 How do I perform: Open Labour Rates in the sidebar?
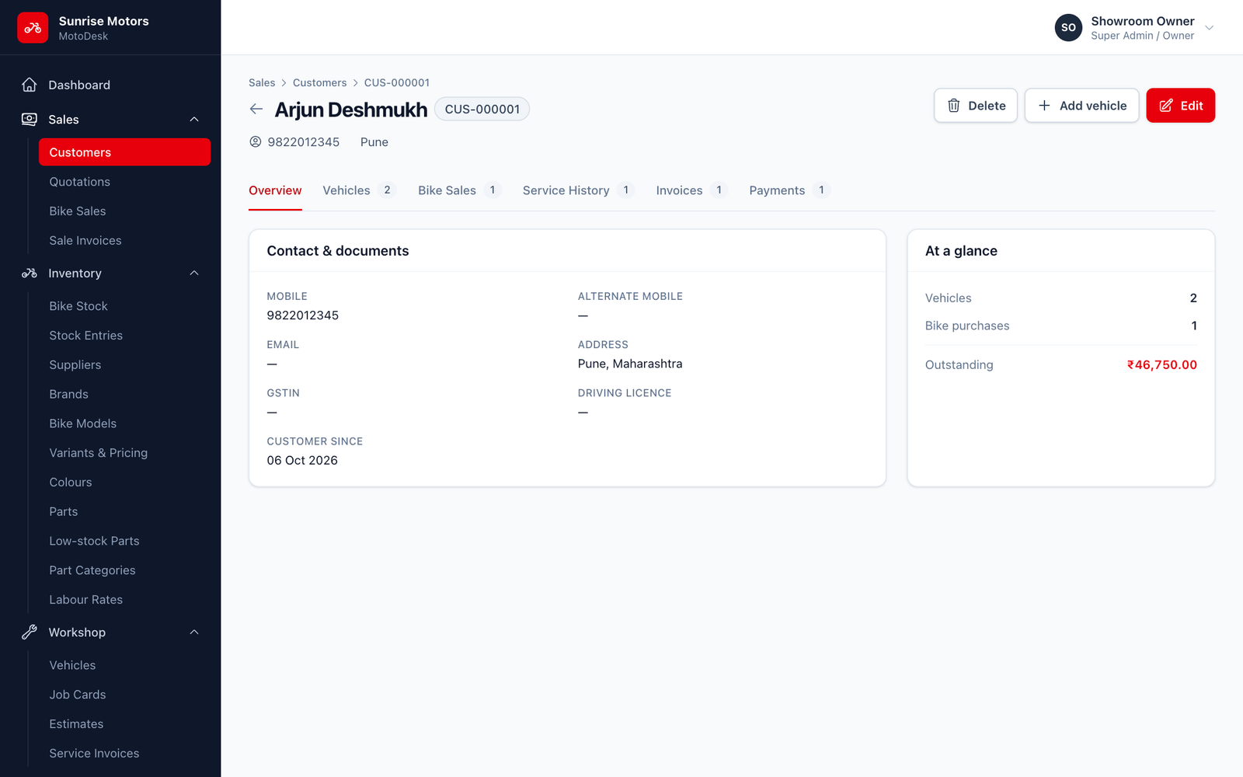coord(124,600)
